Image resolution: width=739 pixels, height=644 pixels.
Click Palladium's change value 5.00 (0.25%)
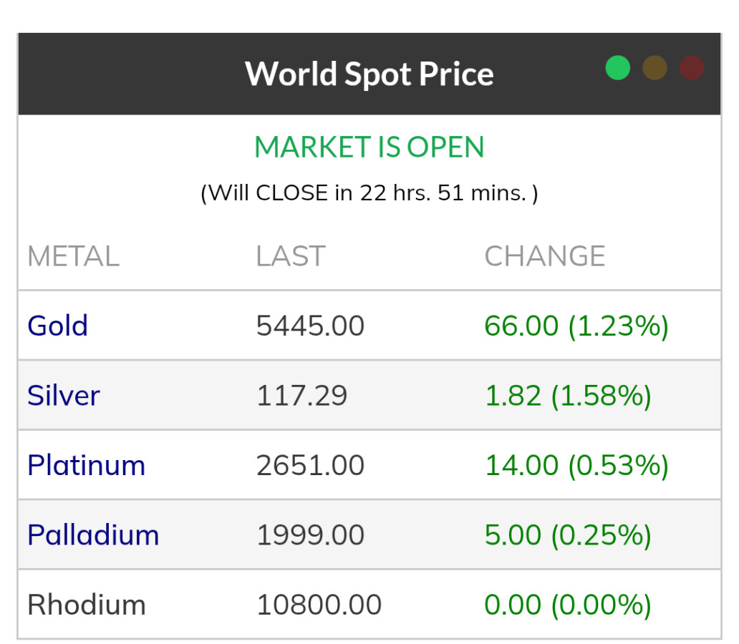(x=568, y=535)
